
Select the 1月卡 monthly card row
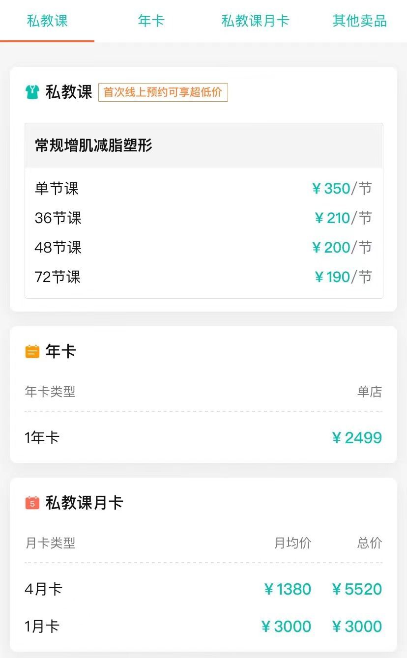(203, 627)
